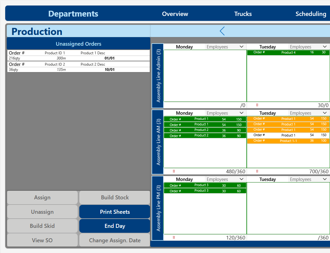Viewport: 330px width, 253px height.
Task: Open the Scheduling tab
Action: [311, 14]
